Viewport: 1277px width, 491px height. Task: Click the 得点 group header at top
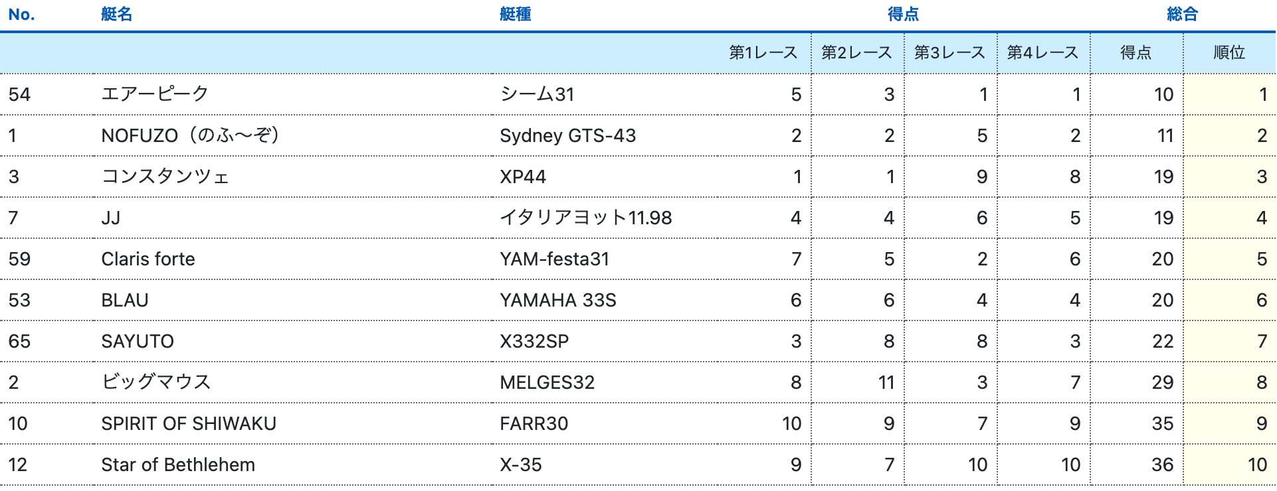[903, 15]
